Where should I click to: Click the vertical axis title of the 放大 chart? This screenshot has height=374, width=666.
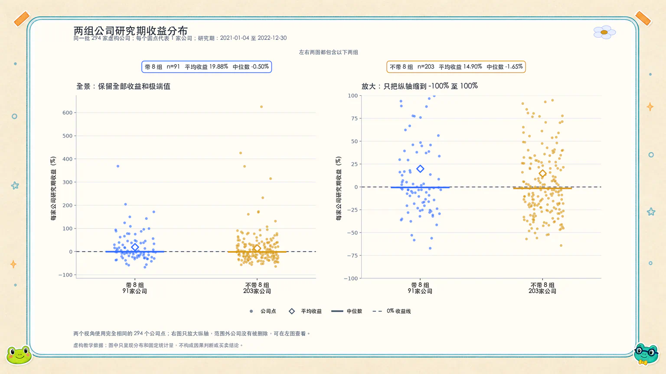tap(339, 188)
